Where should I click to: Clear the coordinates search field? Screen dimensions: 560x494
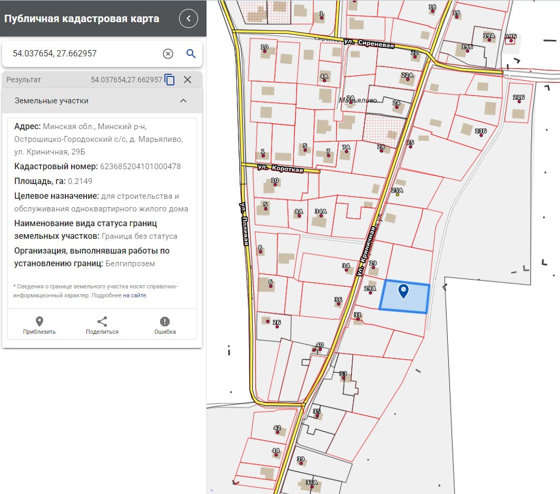click(168, 54)
